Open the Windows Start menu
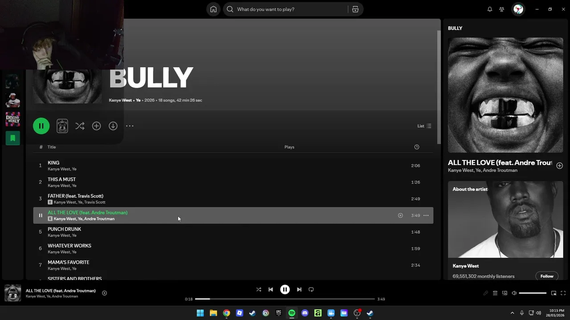570x320 pixels. click(200, 313)
